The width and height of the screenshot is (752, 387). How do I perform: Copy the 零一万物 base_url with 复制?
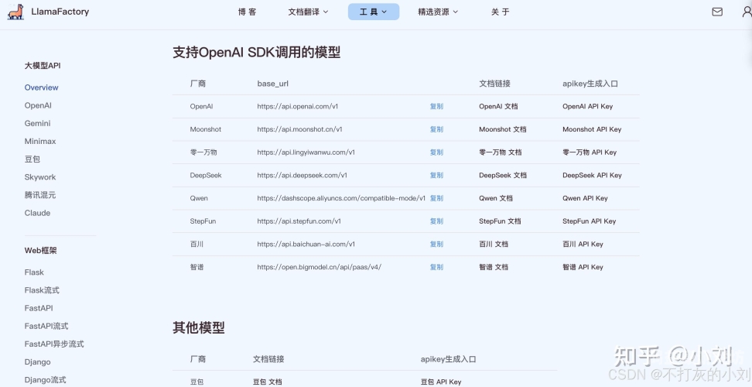click(436, 152)
